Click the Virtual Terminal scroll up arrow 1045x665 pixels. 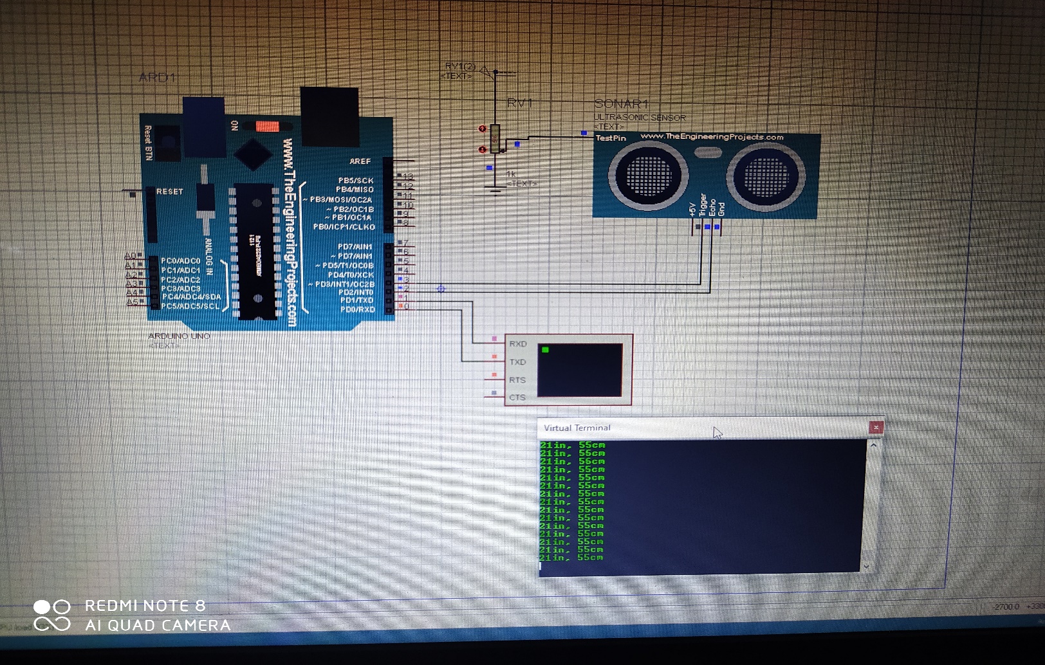873,445
